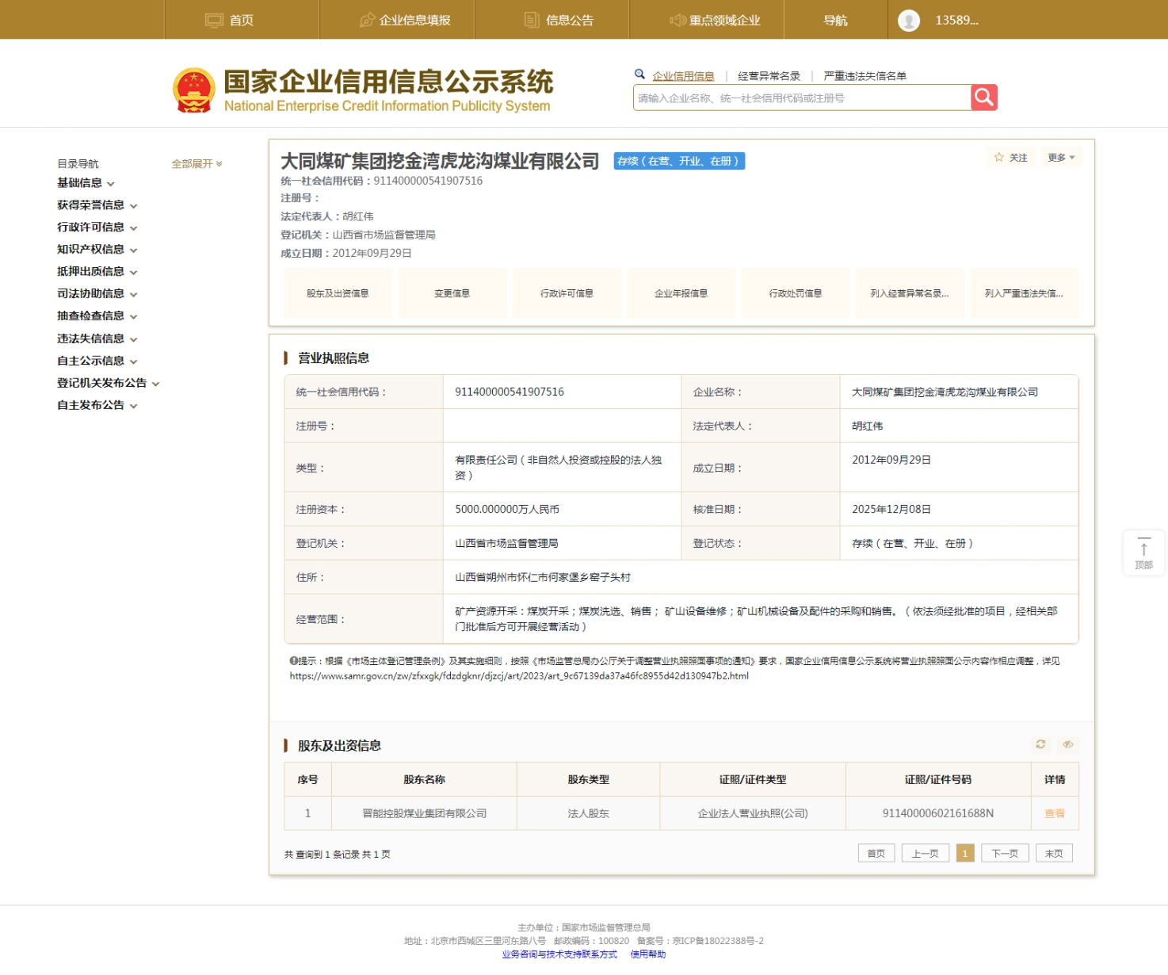Open the 使用帮助 footer link
This screenshot has width=1168, height=975.
tap(648, 954)
